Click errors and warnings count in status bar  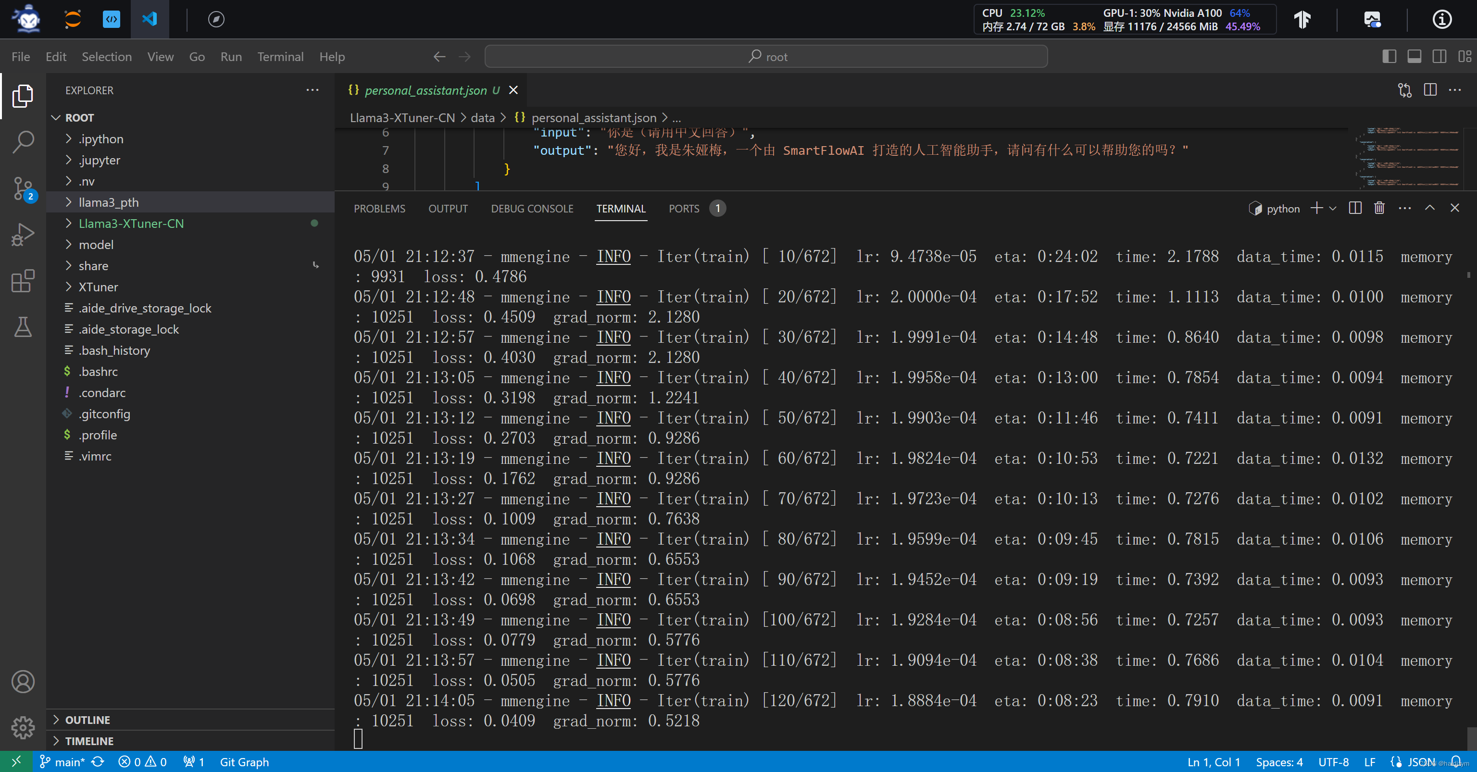[143, 762]
